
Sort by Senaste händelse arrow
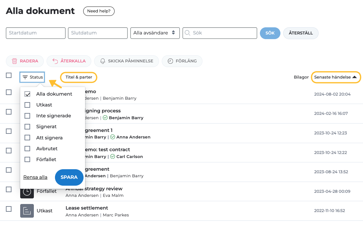(355, 77)
